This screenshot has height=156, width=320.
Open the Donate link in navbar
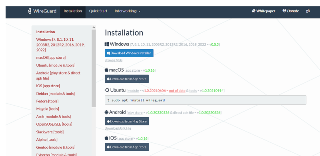[291, 11]
